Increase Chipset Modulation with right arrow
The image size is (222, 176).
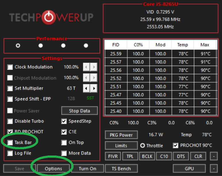(94, 78)
